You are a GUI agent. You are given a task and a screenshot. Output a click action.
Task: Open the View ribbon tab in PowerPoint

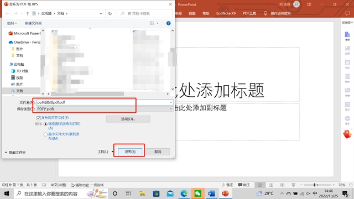click(x=192, y=13)
